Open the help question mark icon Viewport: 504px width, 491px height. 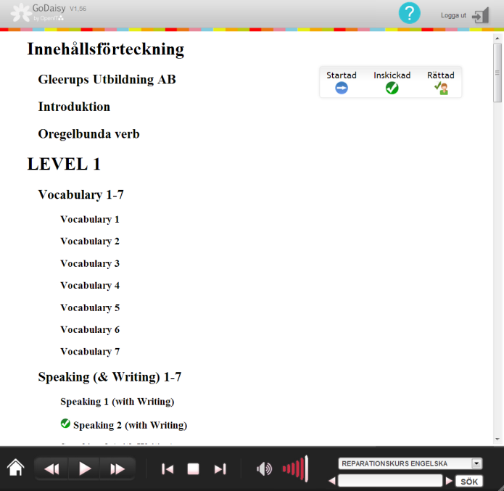[409, 13]
